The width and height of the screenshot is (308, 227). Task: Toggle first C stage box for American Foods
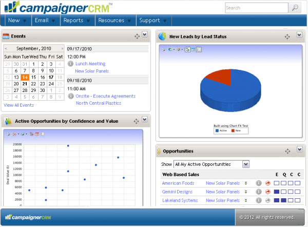point(291,183)
